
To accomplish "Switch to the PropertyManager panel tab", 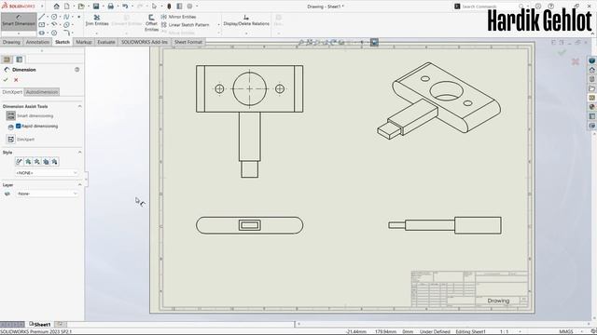I will (19, 60).
